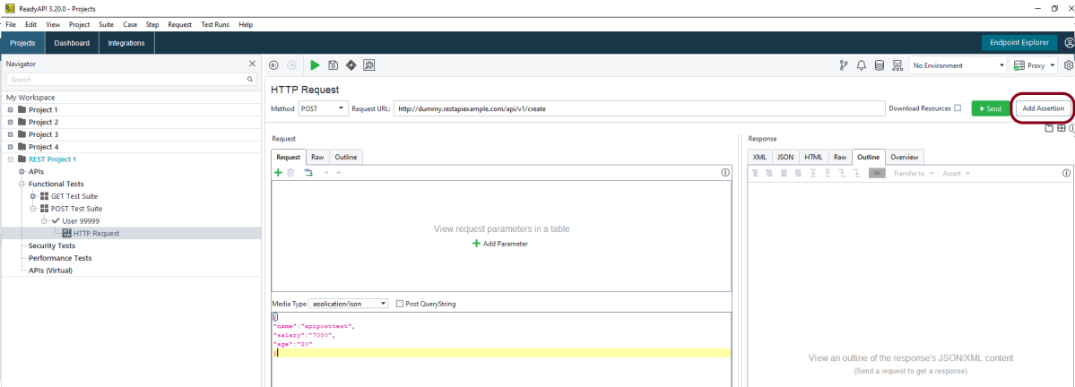1075x387 pixels.
Task: Click the green plus icon in Request toolbar
Action: point(278,172)
